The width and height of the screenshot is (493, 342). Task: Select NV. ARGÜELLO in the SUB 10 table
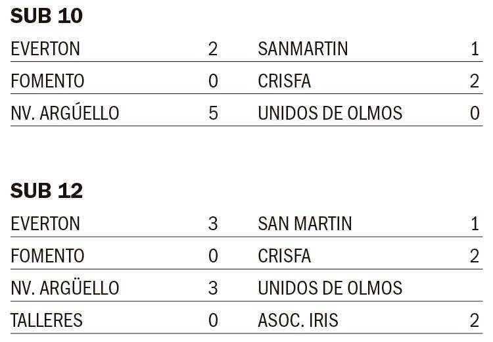(65, 113)
